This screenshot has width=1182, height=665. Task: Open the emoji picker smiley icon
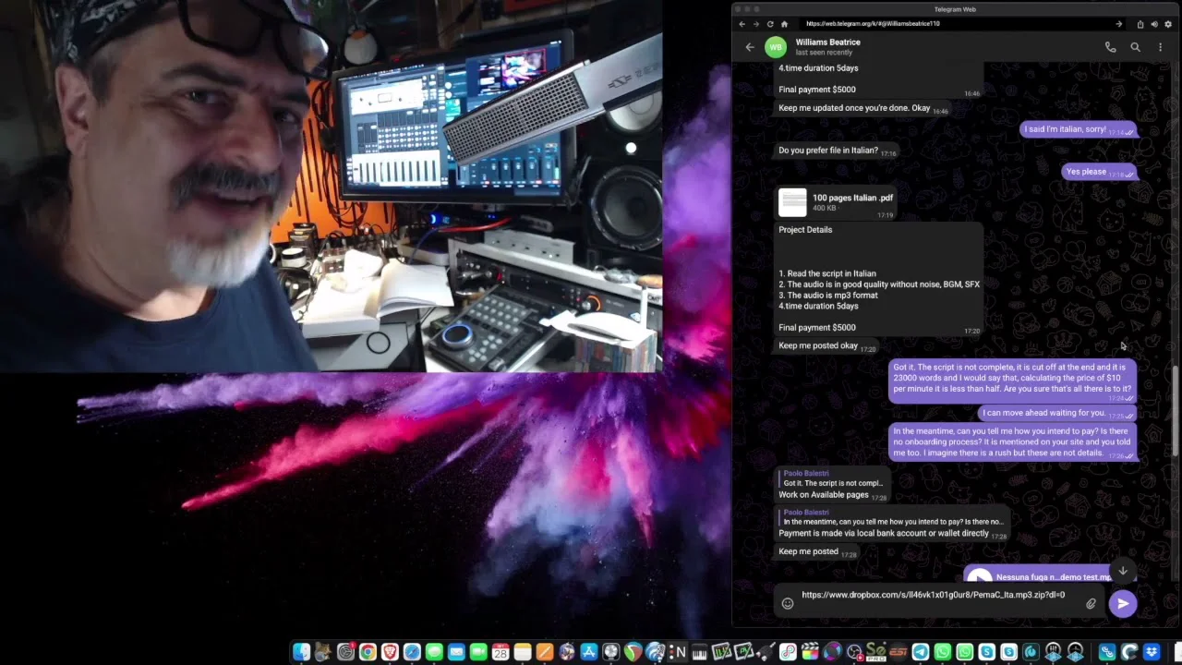(788, 604)
